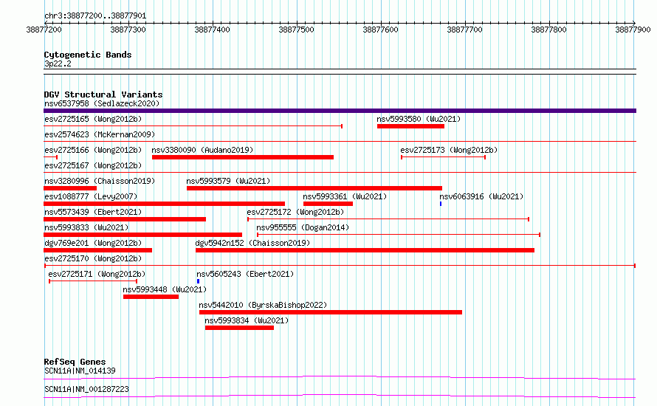This screenshot has height=406, width=657.
Task: Open nsv3280996 (Chaisson2019) label
Action: click(100, 181)
